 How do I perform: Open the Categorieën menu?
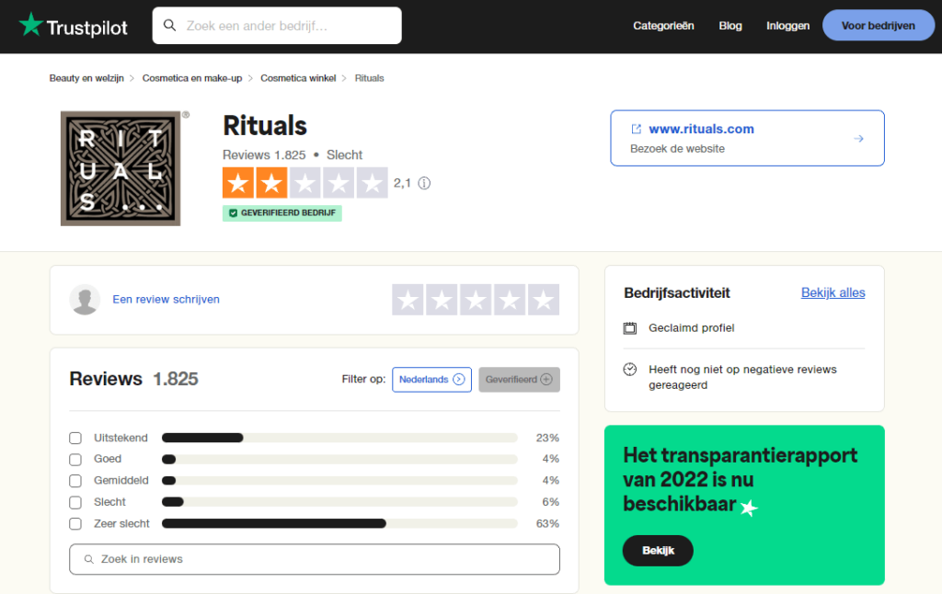[x=663, y=26]
